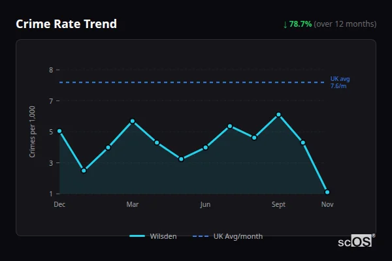Select the Nov lowest data point
Viewport: 392px width, 261px height.
327,192
